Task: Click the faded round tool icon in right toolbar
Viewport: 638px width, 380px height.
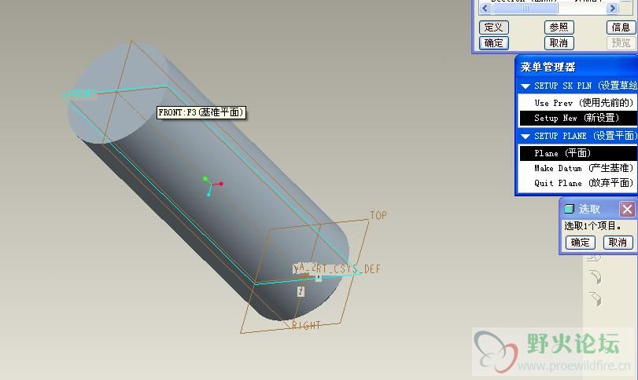Action: [x=596, y=277]
